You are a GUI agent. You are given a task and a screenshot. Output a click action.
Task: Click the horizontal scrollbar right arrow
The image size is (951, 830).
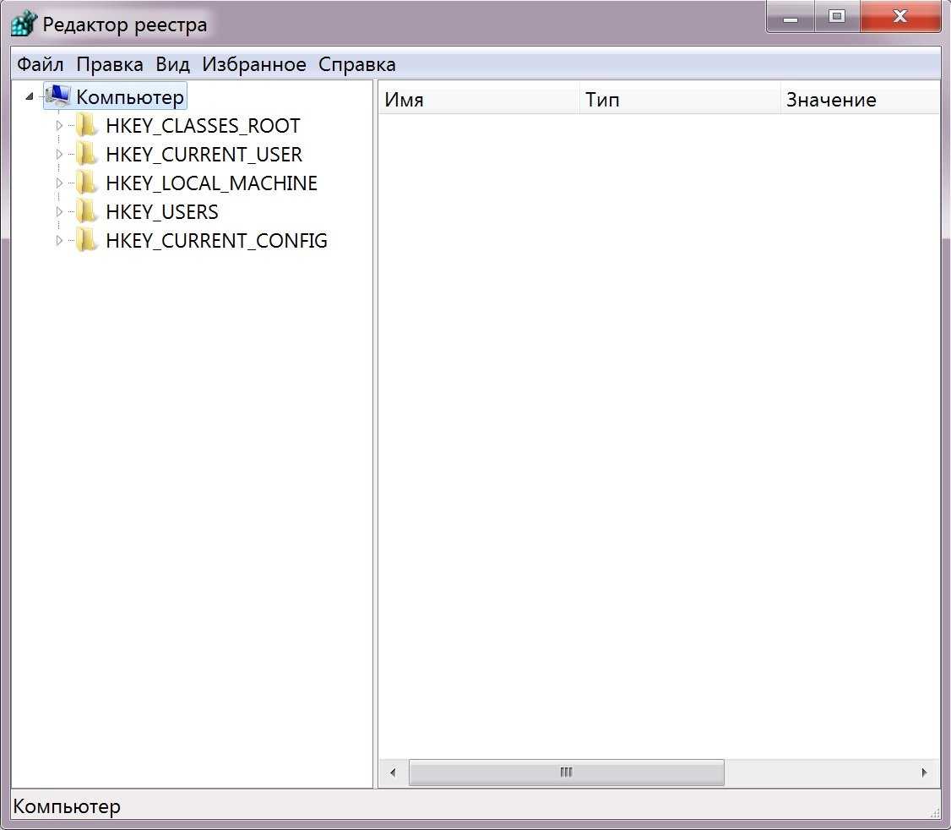pyautogui.click(x=924, y=773)
